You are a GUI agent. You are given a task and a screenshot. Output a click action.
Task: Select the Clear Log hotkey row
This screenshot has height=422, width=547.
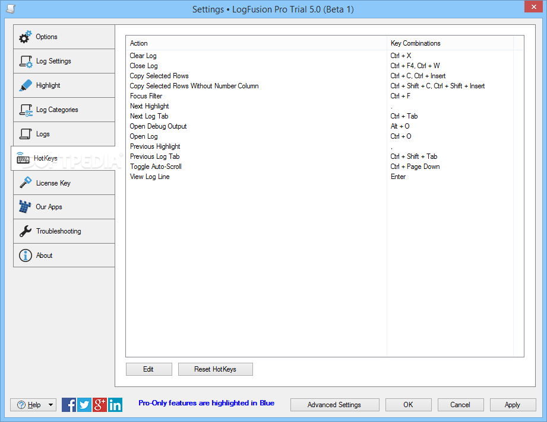[x=325, y=56]
